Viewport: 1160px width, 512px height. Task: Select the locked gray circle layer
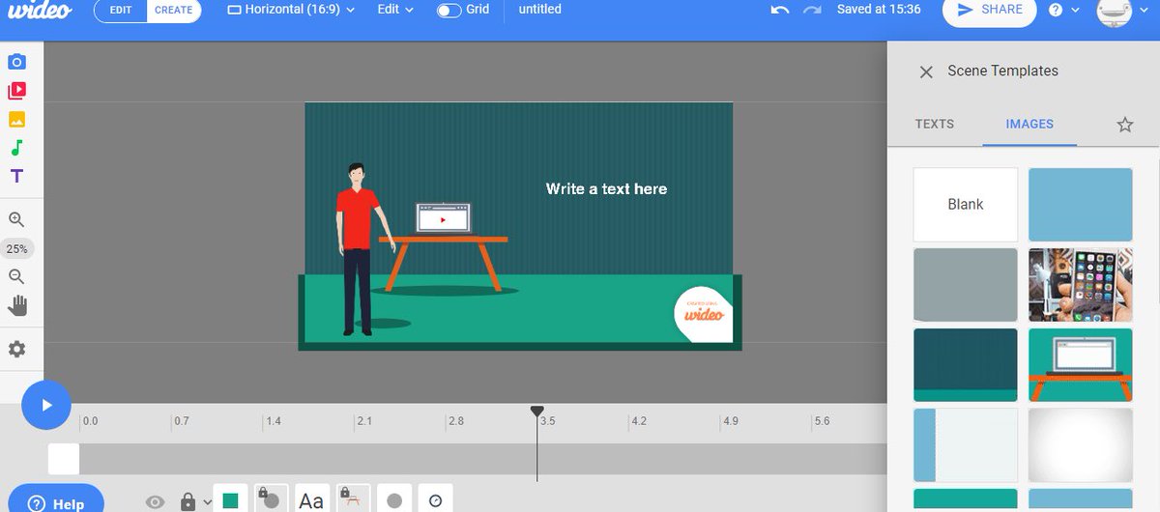click(271, 499)
